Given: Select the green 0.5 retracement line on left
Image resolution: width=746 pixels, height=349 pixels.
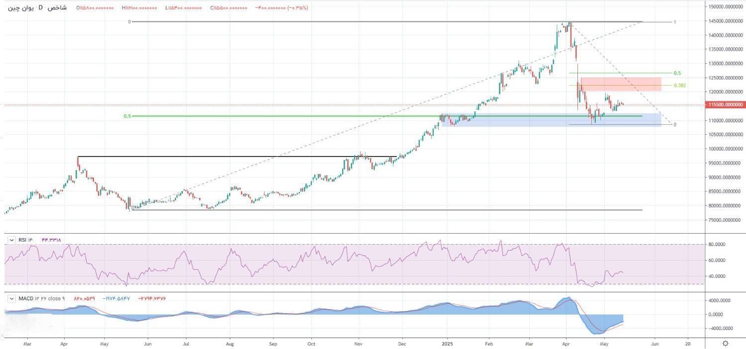Looking at the screenshot, I should (298, 116).
